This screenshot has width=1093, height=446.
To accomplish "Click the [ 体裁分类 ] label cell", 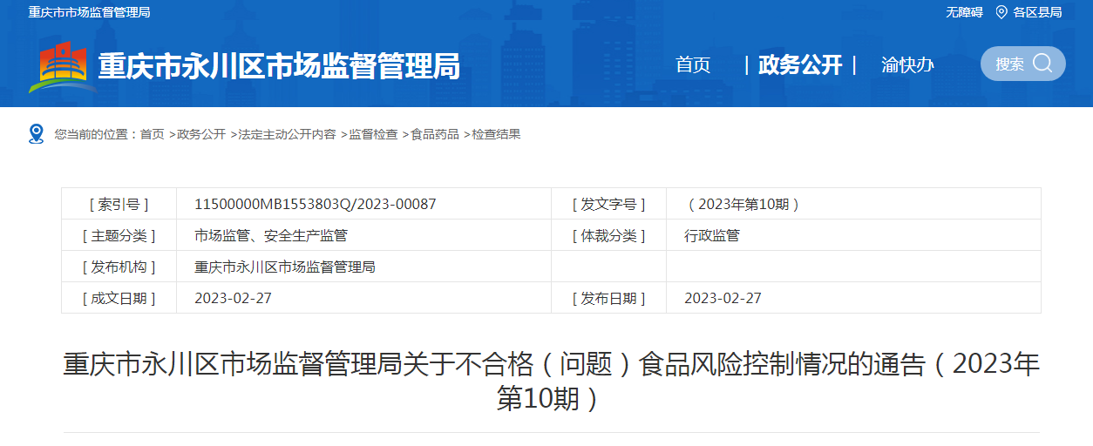I will point(608,235).
